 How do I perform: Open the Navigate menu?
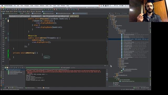tap(27, 6)
